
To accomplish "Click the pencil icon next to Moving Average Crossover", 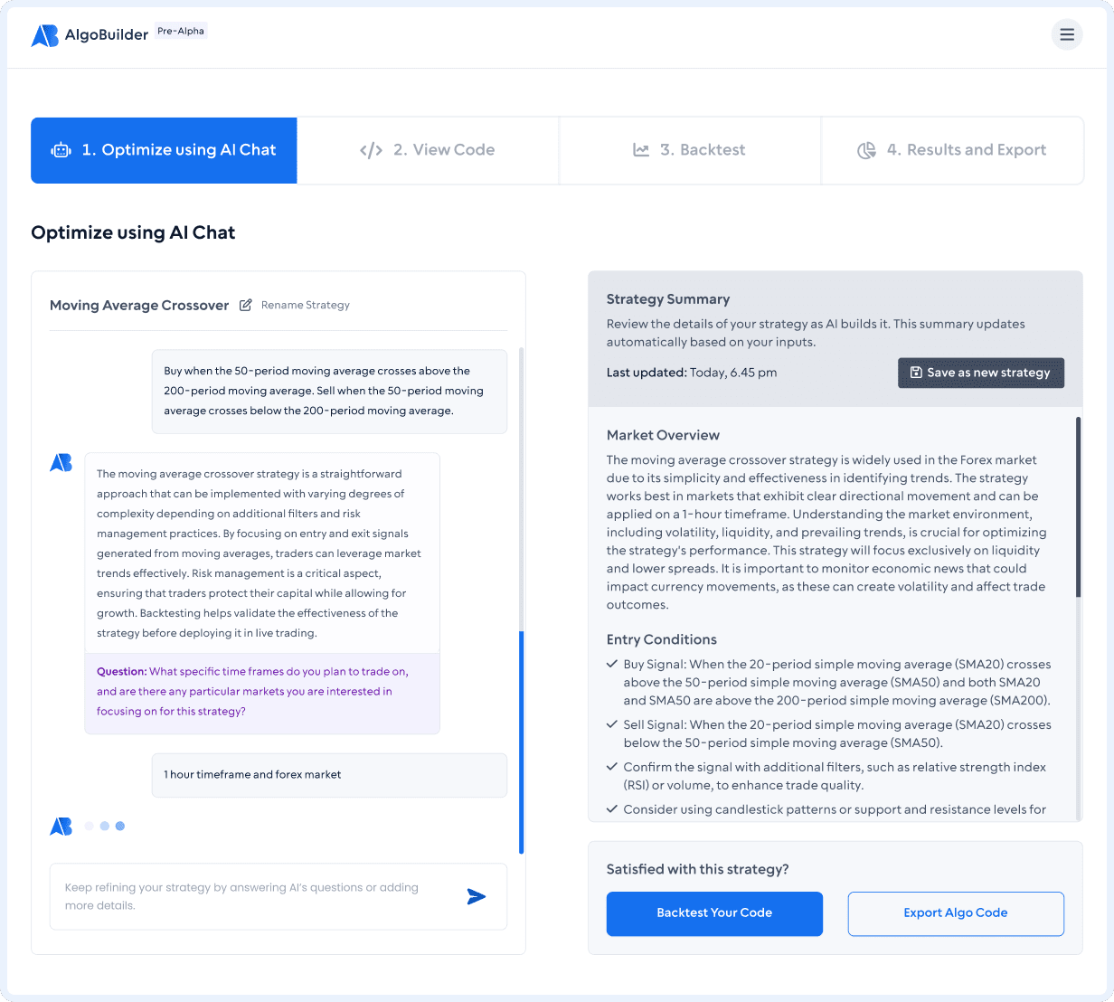I will [245, 306].
